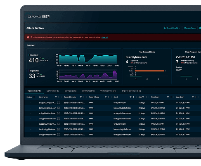Click the Overview section heading

pos(31,45)
